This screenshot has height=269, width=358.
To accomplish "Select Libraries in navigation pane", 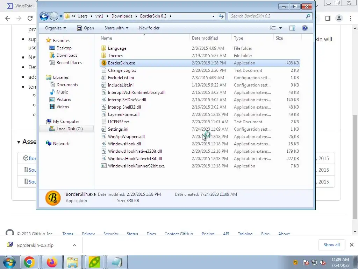I will tap(60, 77).
